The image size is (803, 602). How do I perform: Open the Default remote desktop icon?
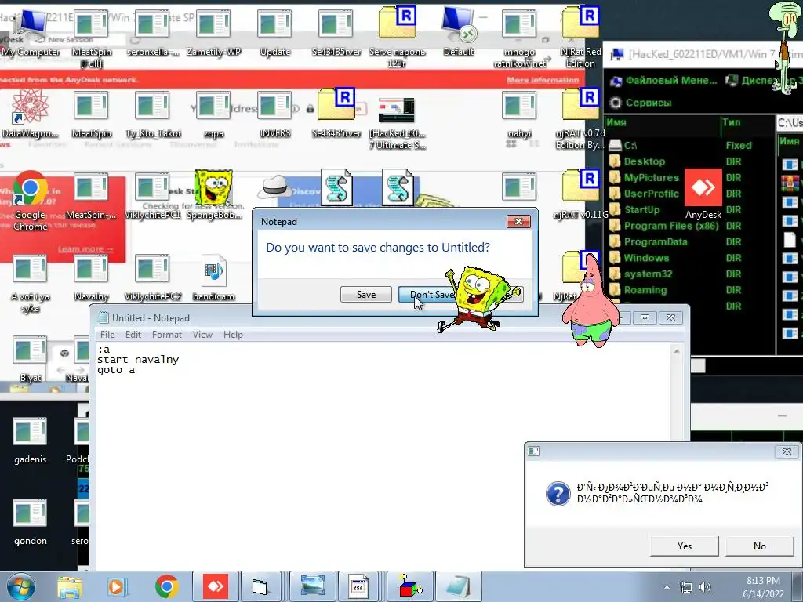coord(458,31)
